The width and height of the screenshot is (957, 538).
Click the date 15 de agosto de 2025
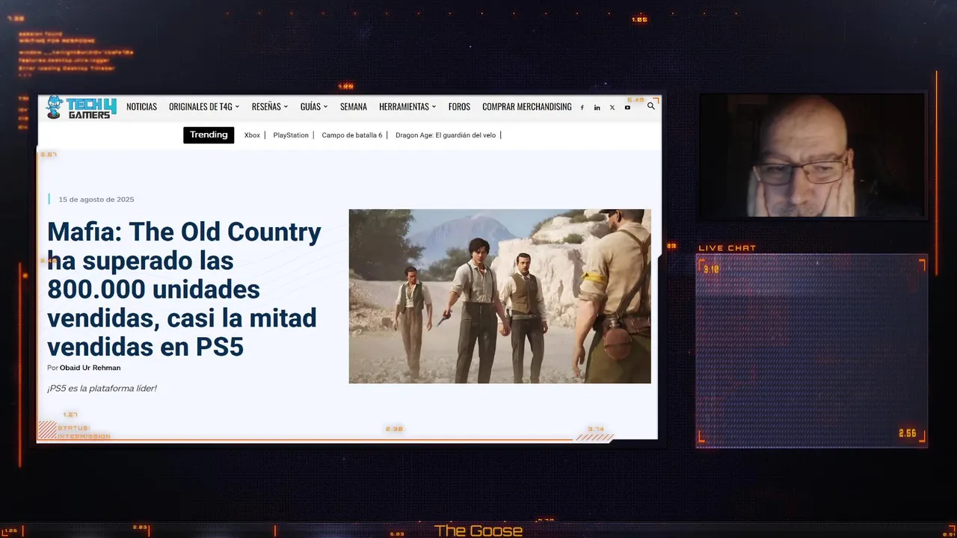(96, 200)
